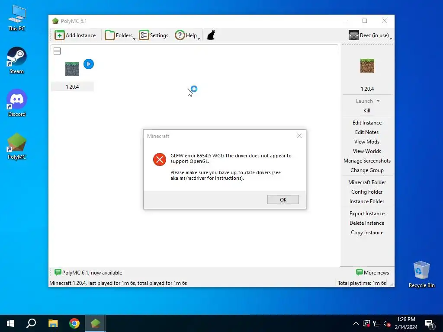Close the Minecraft error dialog
Screen dimensions: 443x332
(x=299, y=136)
